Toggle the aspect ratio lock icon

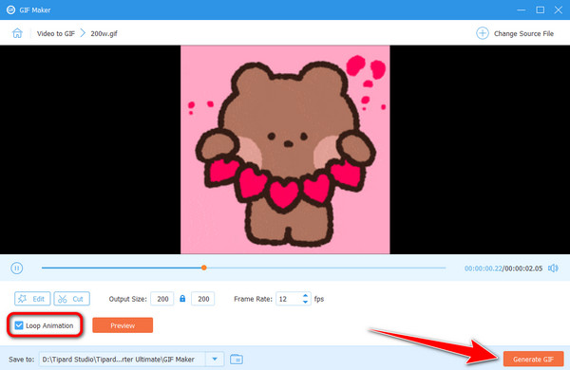click(x=182, y=299)
